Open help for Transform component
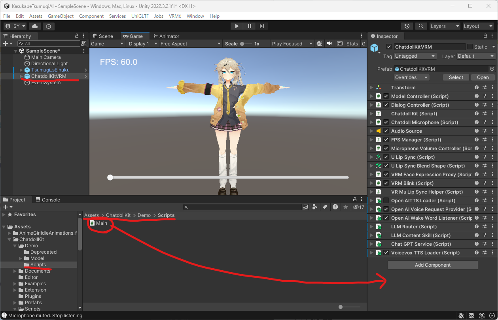 point(477,88)
